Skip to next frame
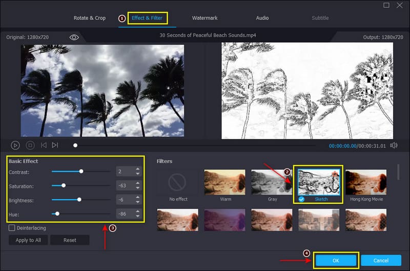Viewport: 410px width, 271px height. (55, 145)
